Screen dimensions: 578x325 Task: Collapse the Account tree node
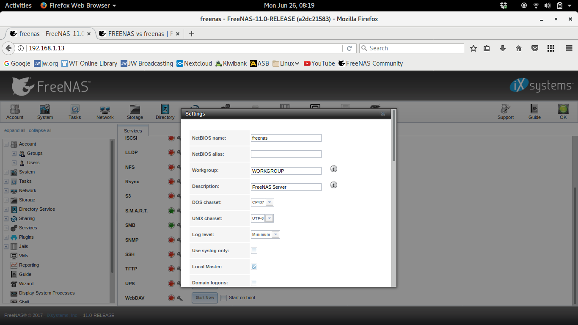coord(6,144)
